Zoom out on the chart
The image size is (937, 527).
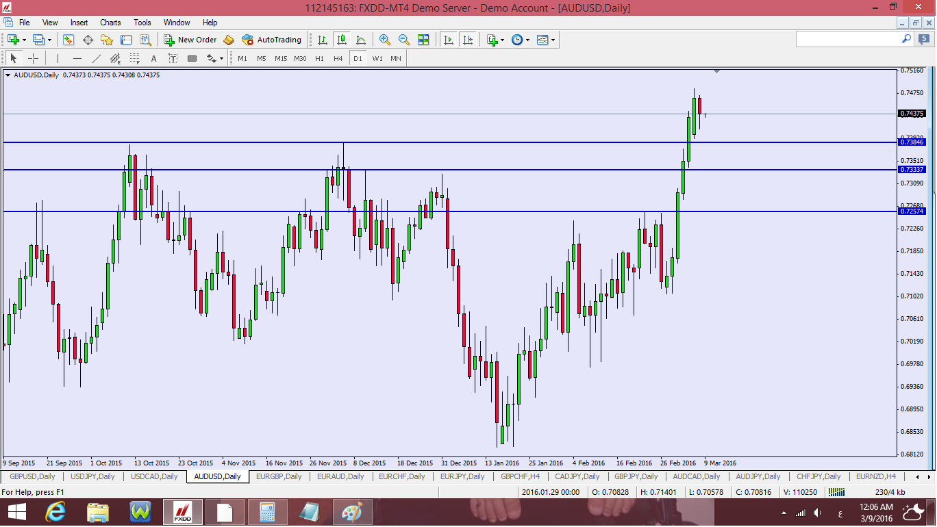[x=404, y=40]
